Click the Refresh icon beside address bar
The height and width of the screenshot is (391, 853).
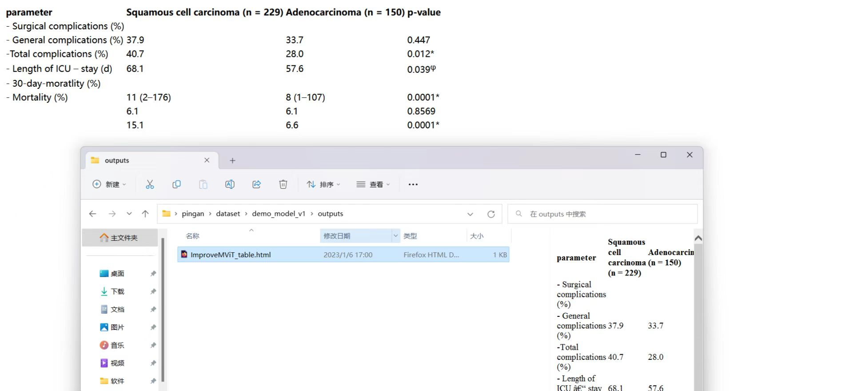coord(491,214)
